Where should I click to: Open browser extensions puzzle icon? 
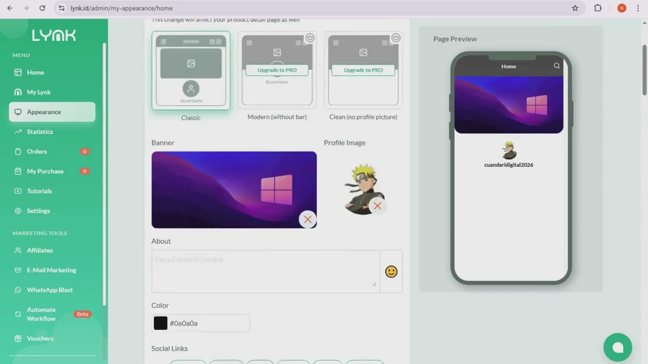598,8
